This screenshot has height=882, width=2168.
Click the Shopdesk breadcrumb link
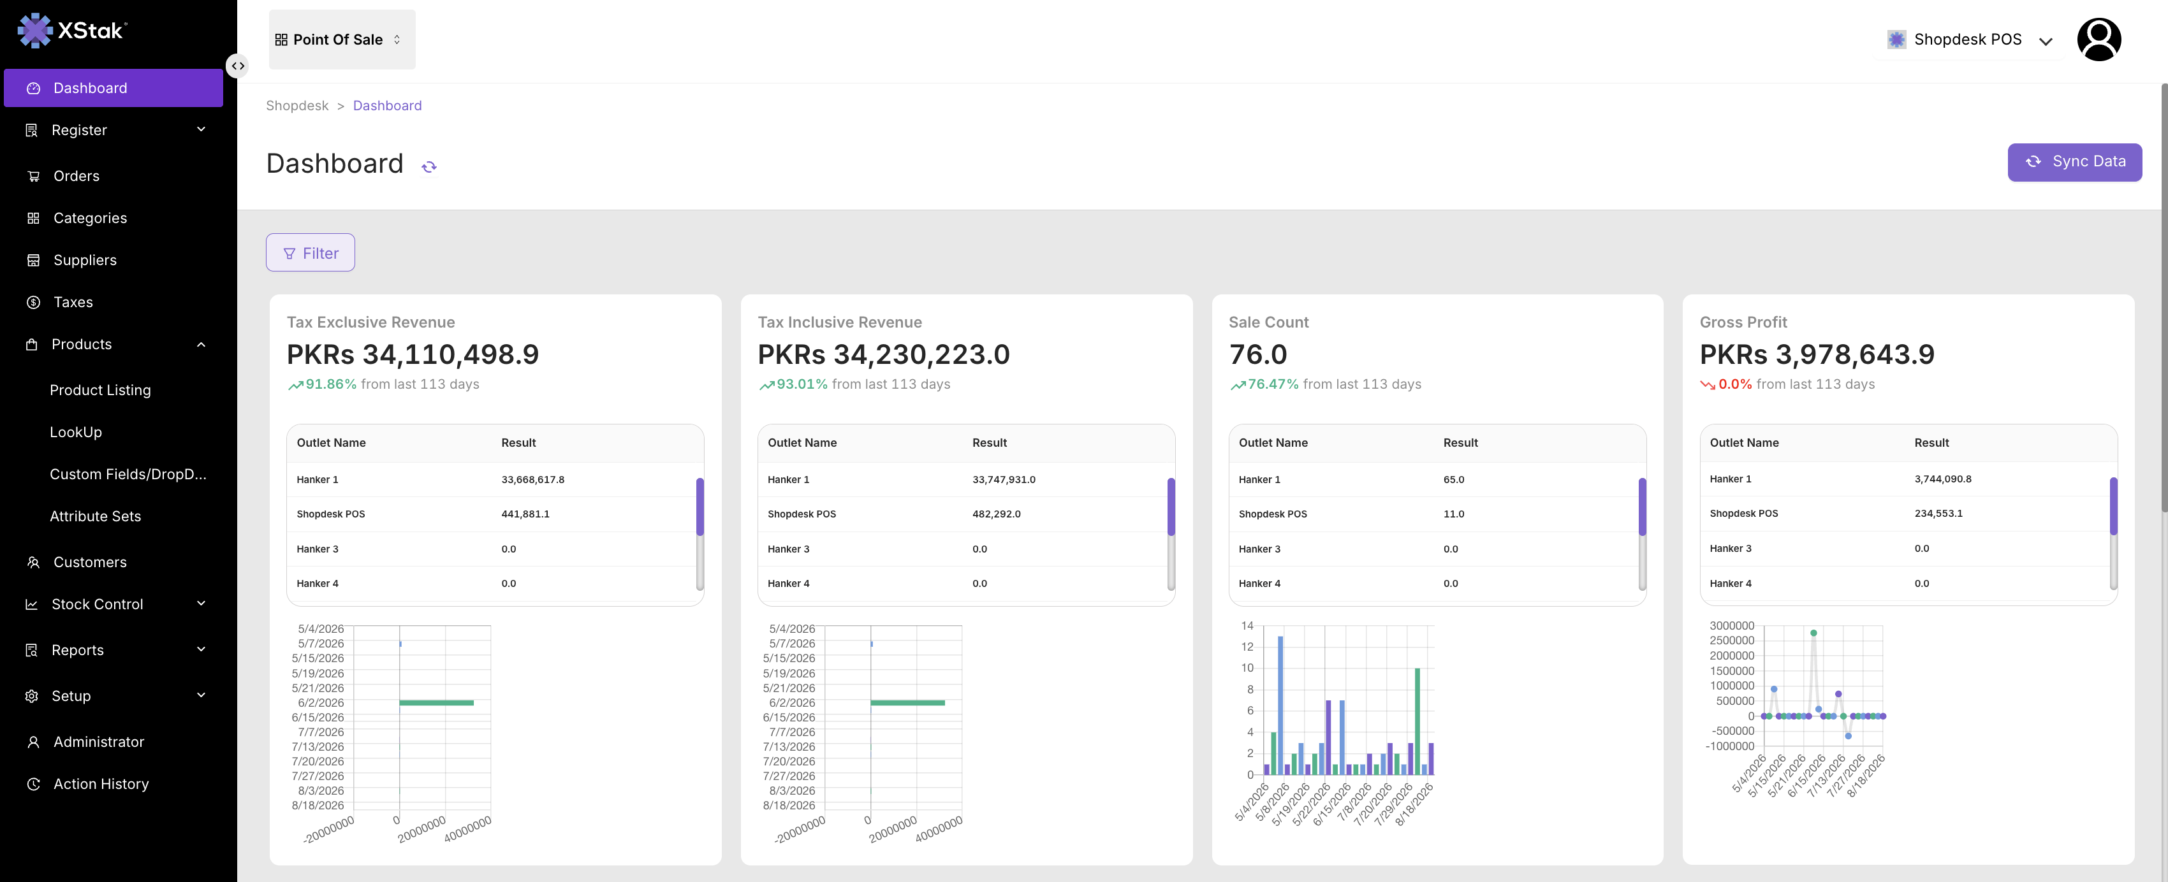point(297,105)
